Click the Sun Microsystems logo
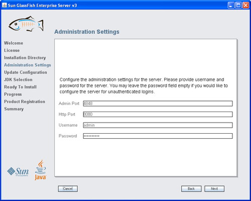 [18, 171]
